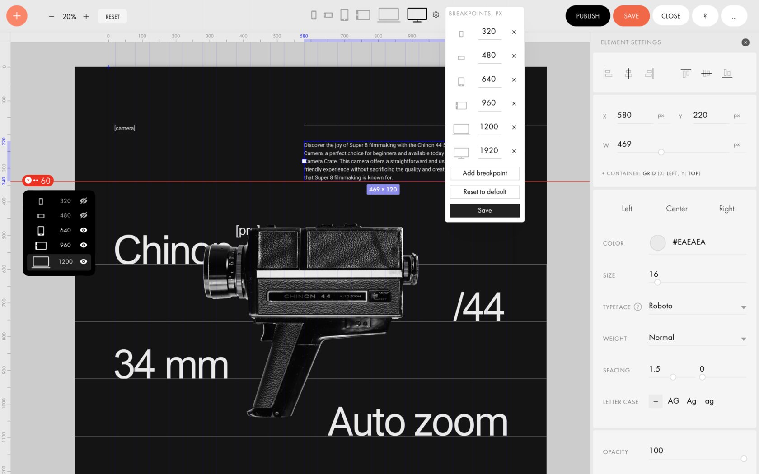Remove the 1920 breakpoint
Image resolution: width=759 pixels, height=474 pixels.
coord(514,151)
